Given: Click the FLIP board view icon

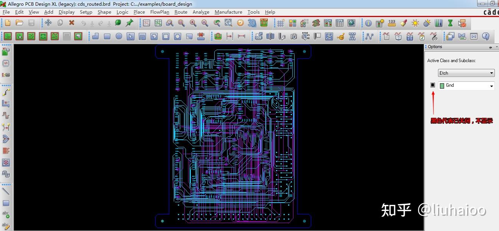Looking at the screenshot, I should (264, 23).
